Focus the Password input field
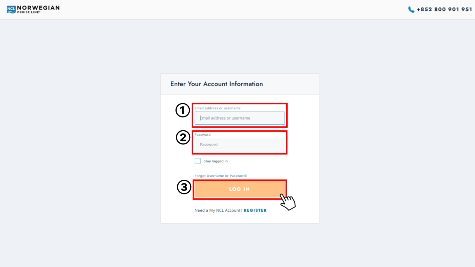 point(240,145)
